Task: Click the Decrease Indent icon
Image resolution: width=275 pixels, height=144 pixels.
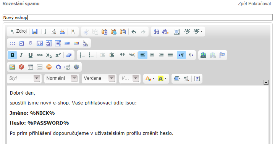Action: [102, 55]
